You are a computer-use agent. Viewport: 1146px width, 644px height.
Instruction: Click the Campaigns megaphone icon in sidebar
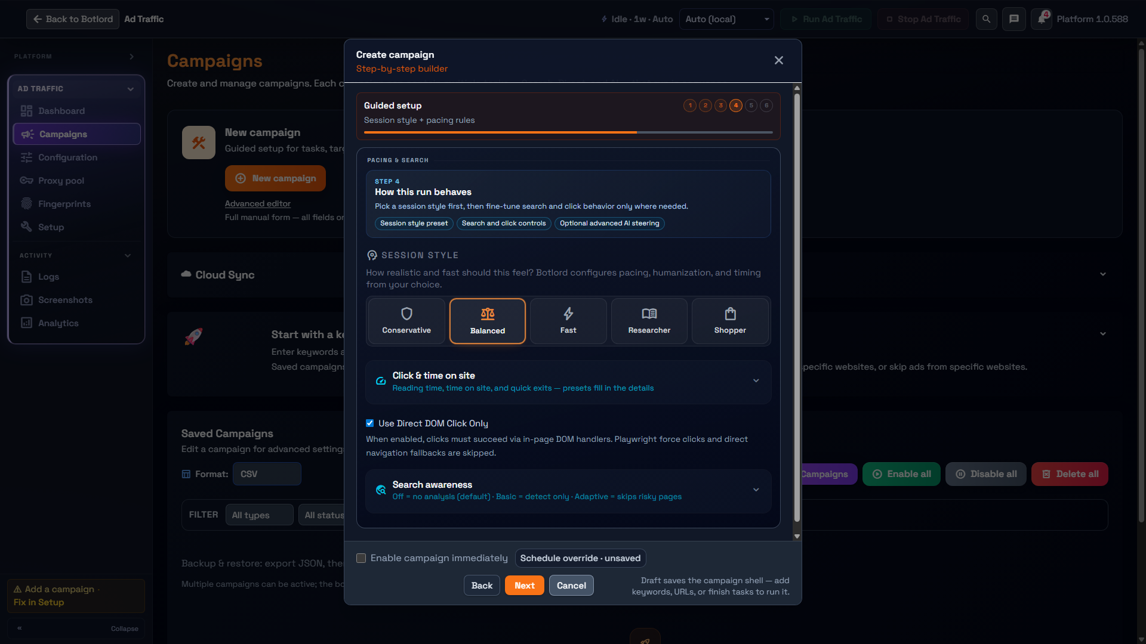click(27, 134)
